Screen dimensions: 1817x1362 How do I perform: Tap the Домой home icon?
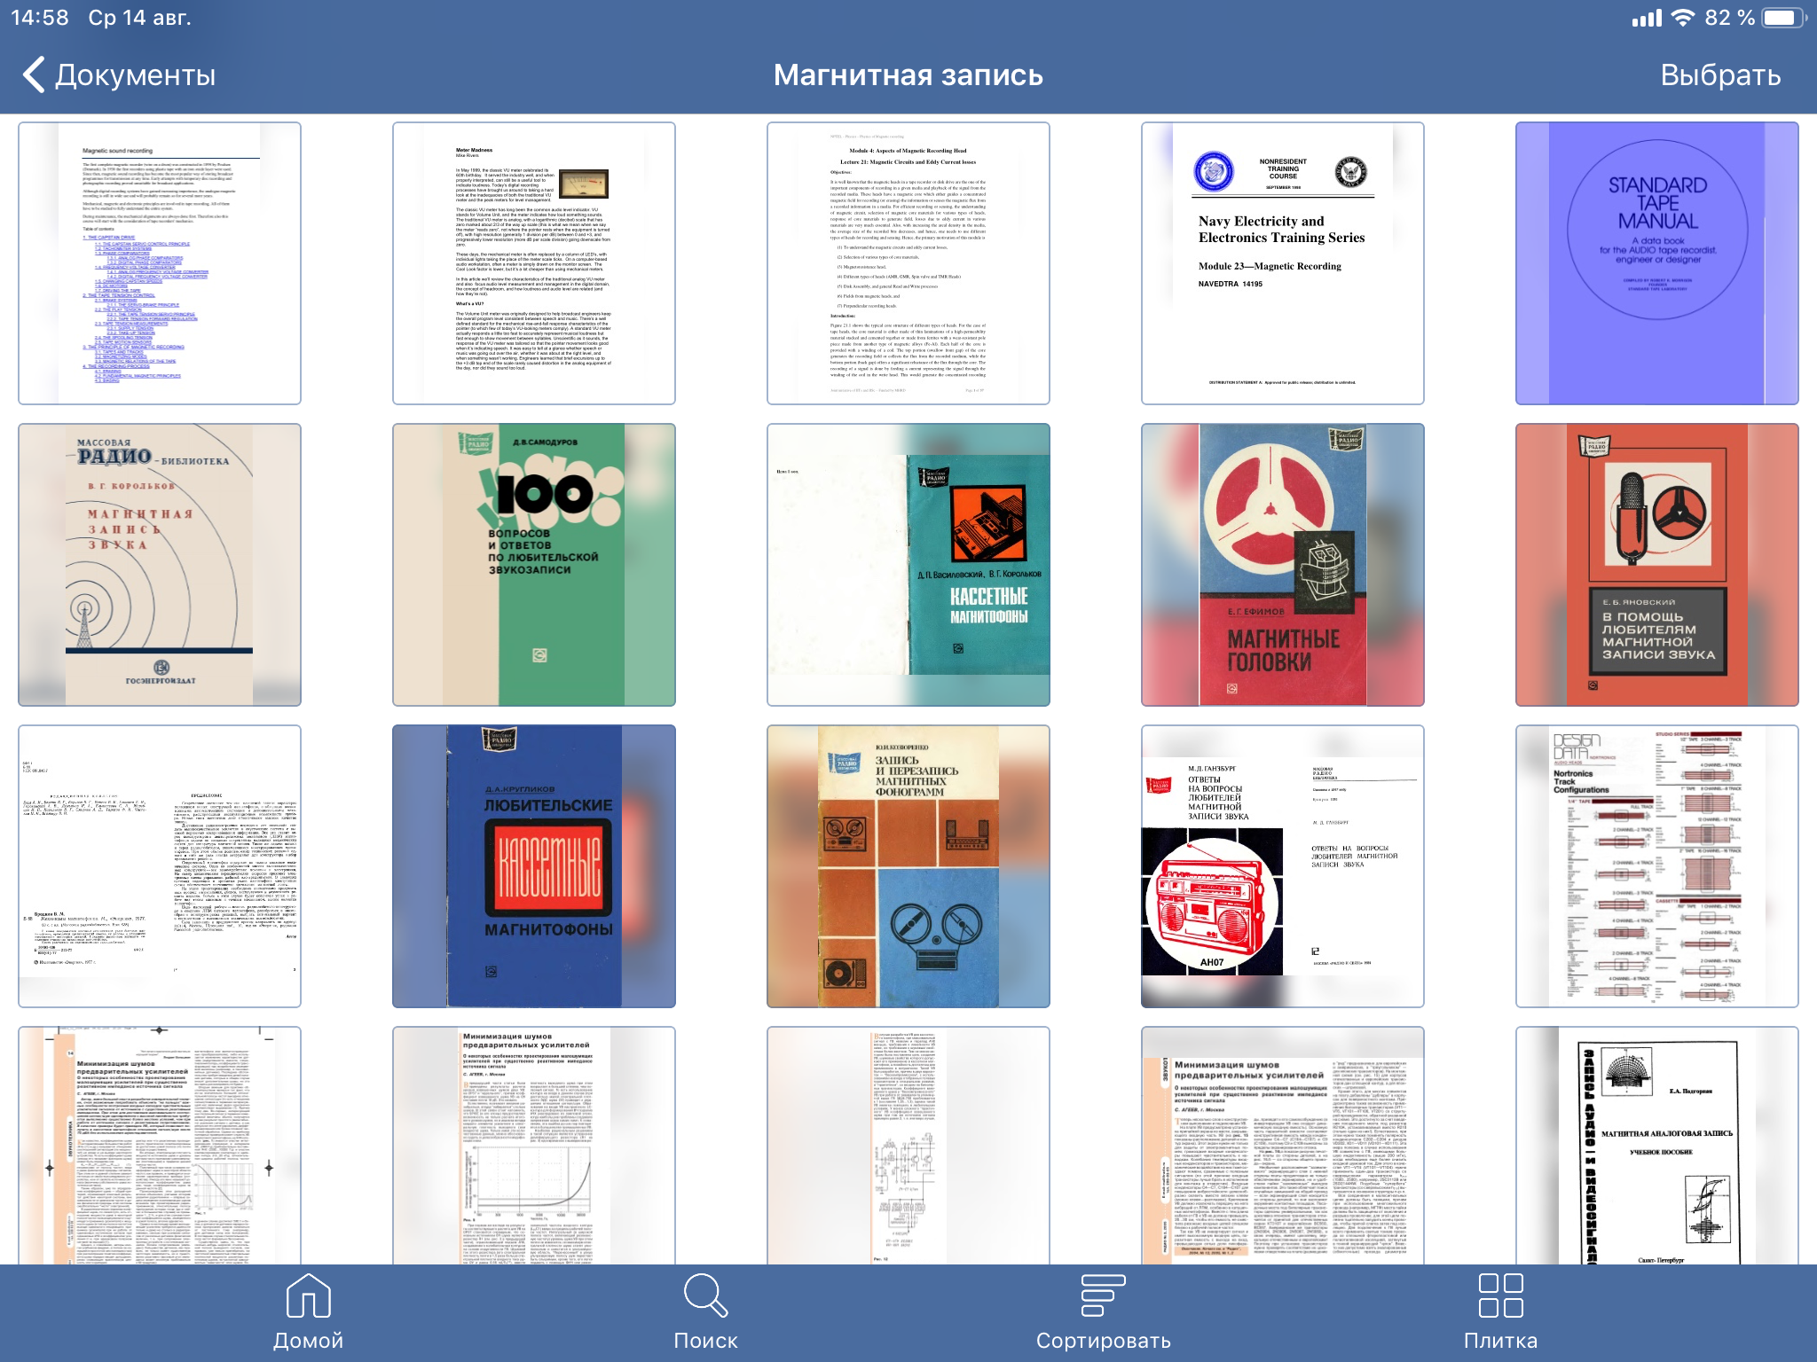(x=308, y=1296)
